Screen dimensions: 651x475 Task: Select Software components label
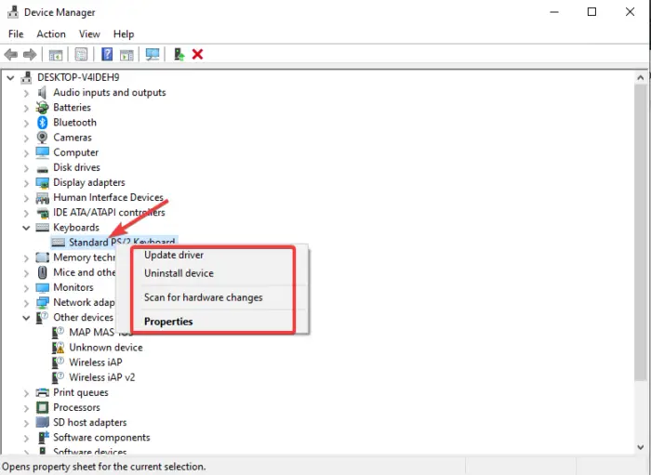coord(101,437)
